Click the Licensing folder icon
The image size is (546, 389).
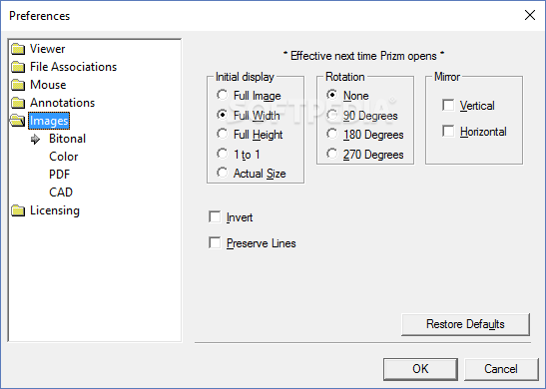(x=18, y=210)
